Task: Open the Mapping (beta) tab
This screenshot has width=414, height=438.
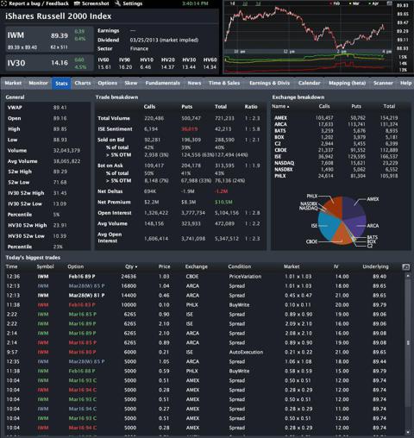Action: point(347,83)
